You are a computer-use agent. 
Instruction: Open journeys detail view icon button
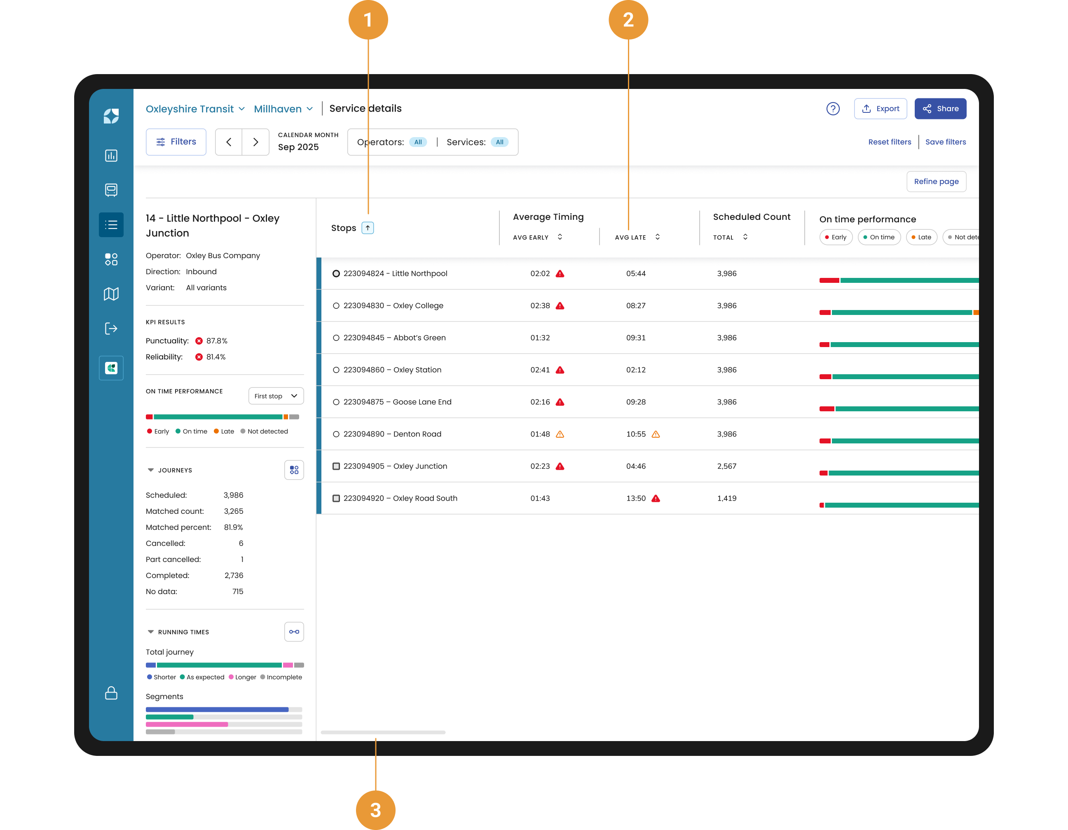tap(294, 470)
